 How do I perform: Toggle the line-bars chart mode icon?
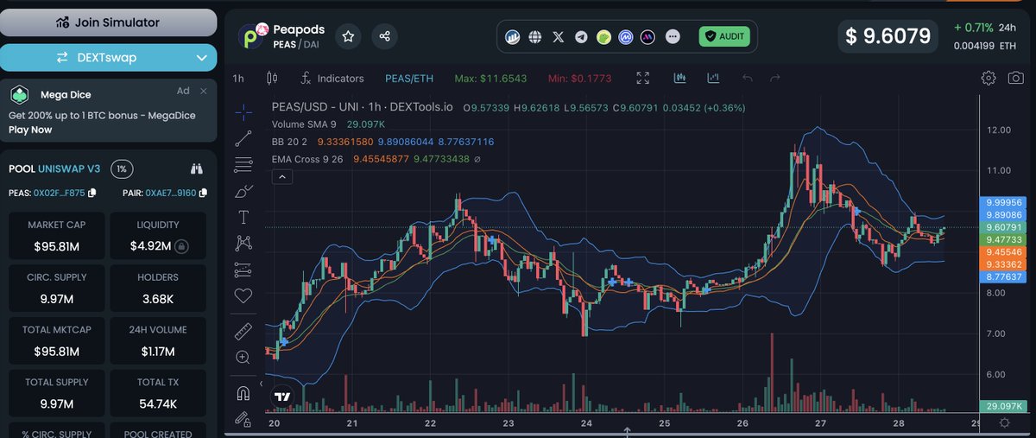[713, 79]
